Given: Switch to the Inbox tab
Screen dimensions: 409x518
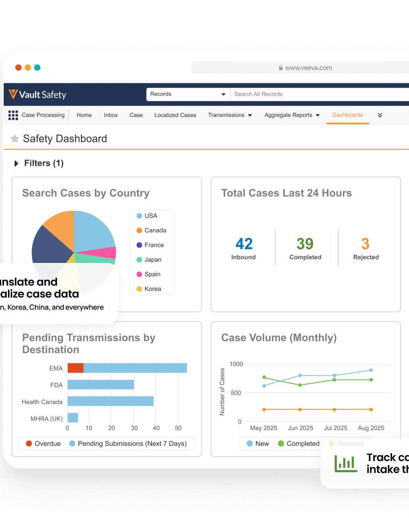Looking at the screenshot, I should point(111,115).
